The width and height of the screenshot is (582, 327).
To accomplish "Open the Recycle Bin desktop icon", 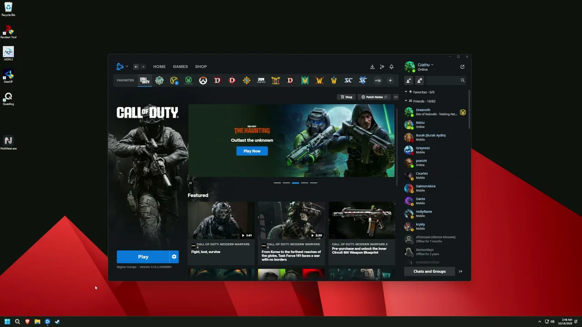I will (x=8, y=9).
